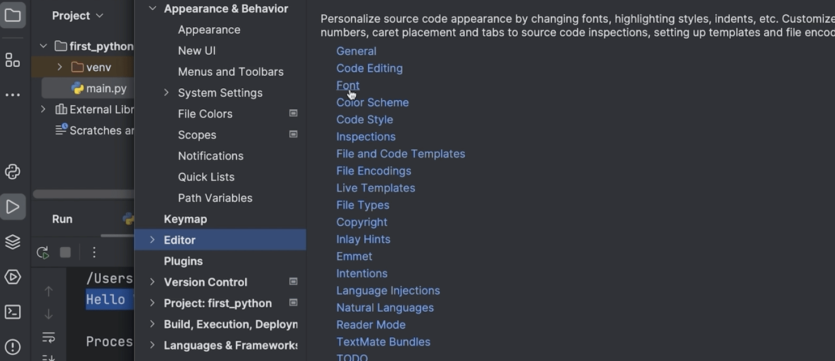Open the Python Packages layers icon
The width and height of the screenshot is (835, 361).
pos(12,242)
